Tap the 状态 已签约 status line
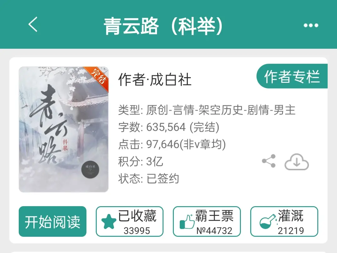337x253 pixels. [x=149, y=179]
